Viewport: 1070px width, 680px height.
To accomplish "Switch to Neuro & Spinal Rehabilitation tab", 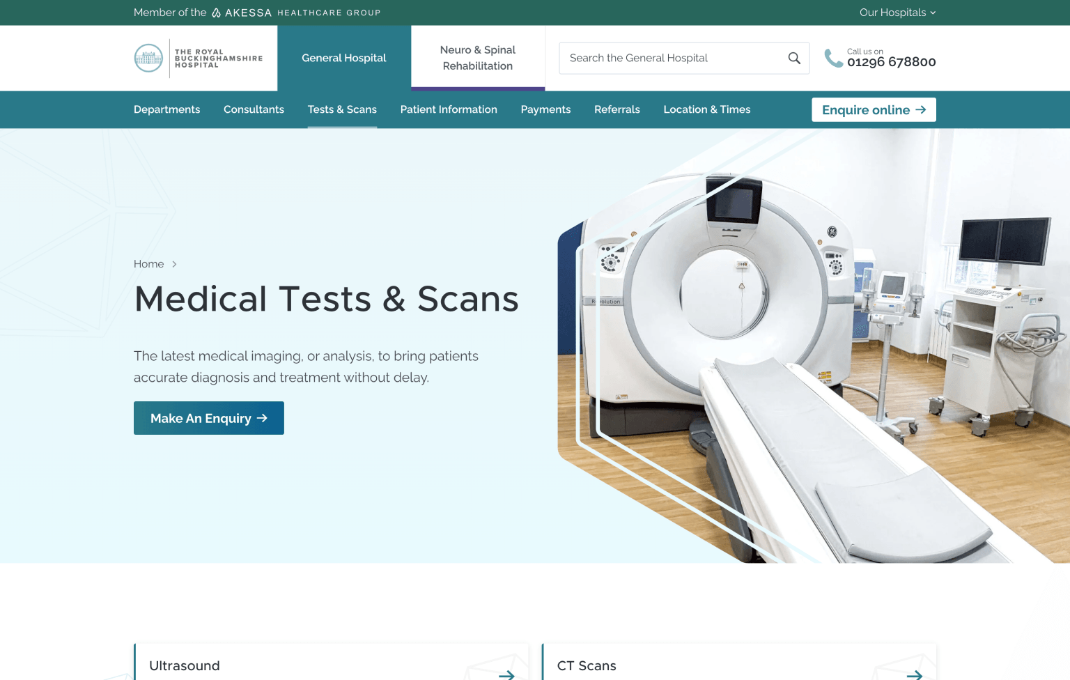I will point(478,59).
